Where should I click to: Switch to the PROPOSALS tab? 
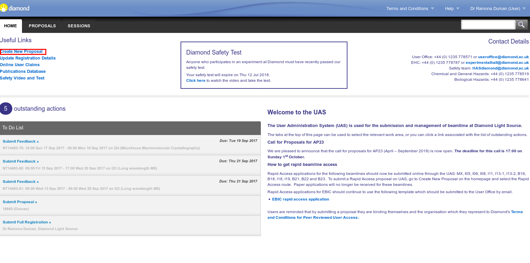[42, 26]
